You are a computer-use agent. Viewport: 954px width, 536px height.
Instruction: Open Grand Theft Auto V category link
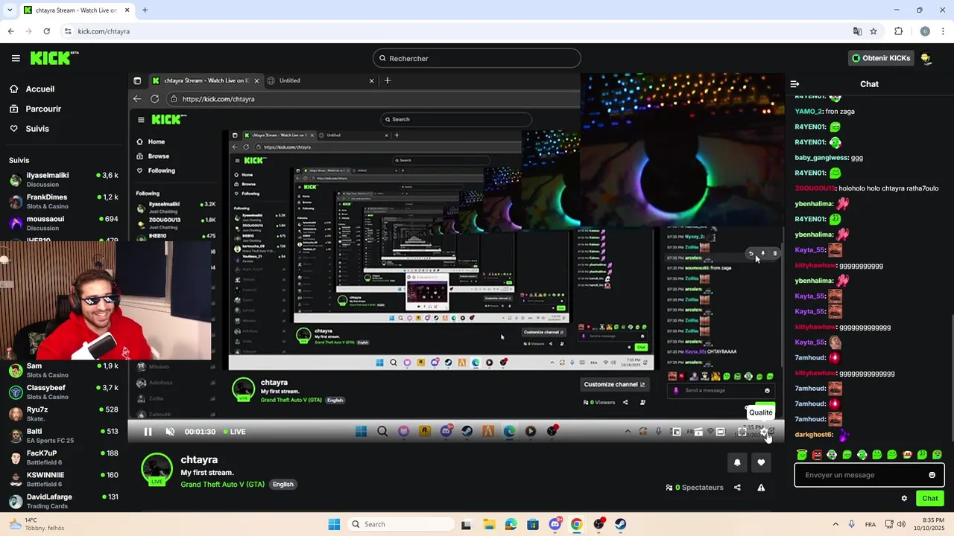[223, 484]
